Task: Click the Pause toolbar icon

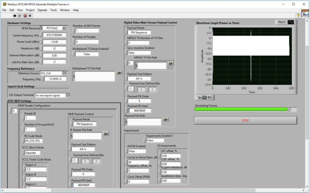Action: pos(30,16)
